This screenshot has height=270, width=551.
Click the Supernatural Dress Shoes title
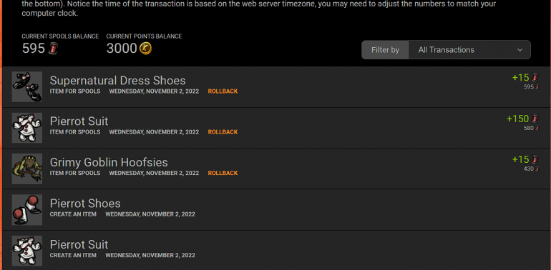coord(118,81)
